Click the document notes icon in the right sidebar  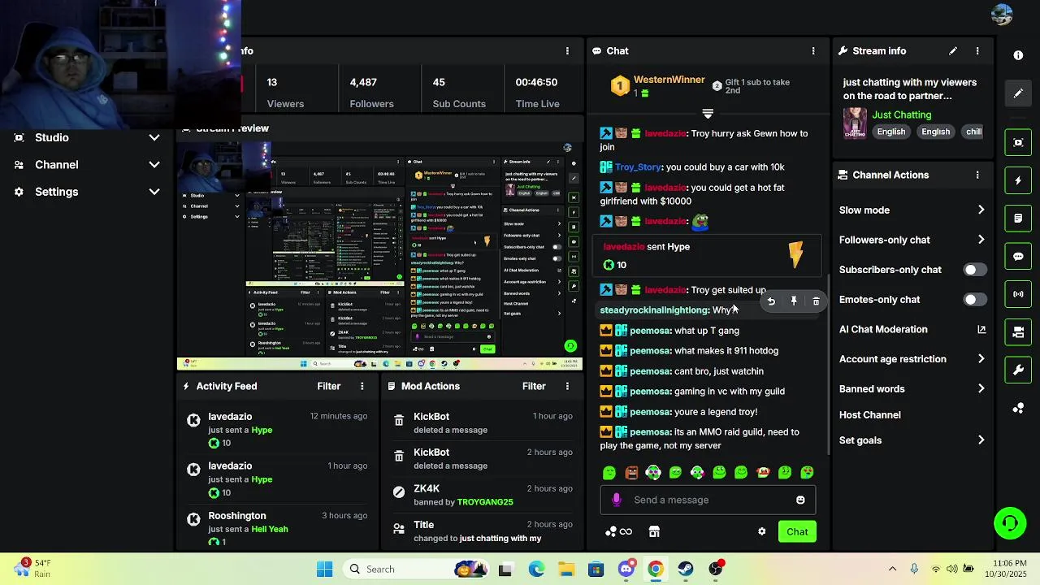pyautogui.click(x=1018, y=219)
